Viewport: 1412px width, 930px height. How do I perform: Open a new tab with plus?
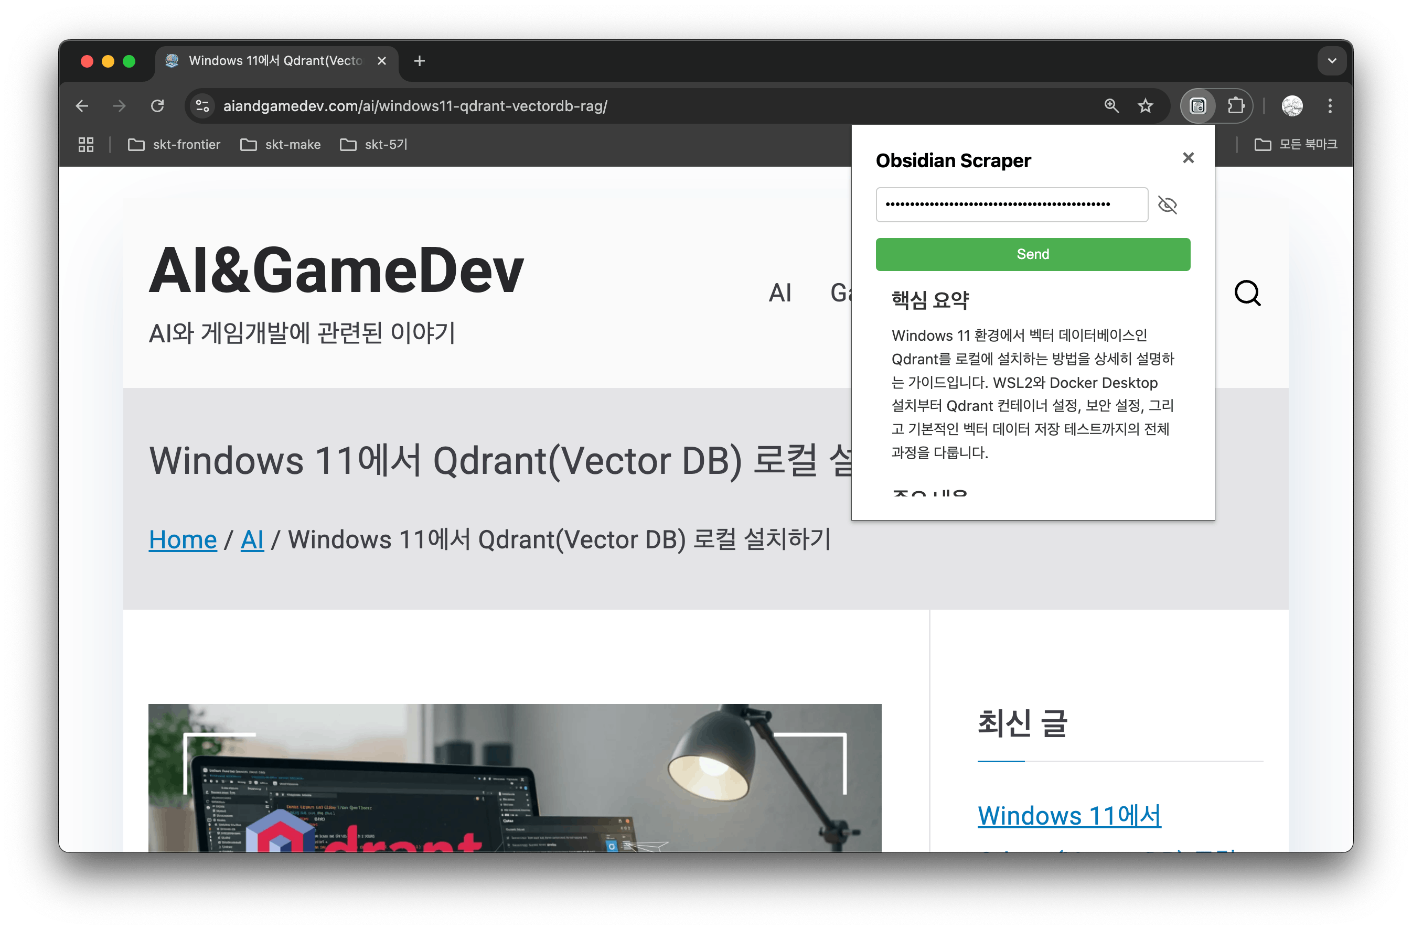(x=420, y=61)
